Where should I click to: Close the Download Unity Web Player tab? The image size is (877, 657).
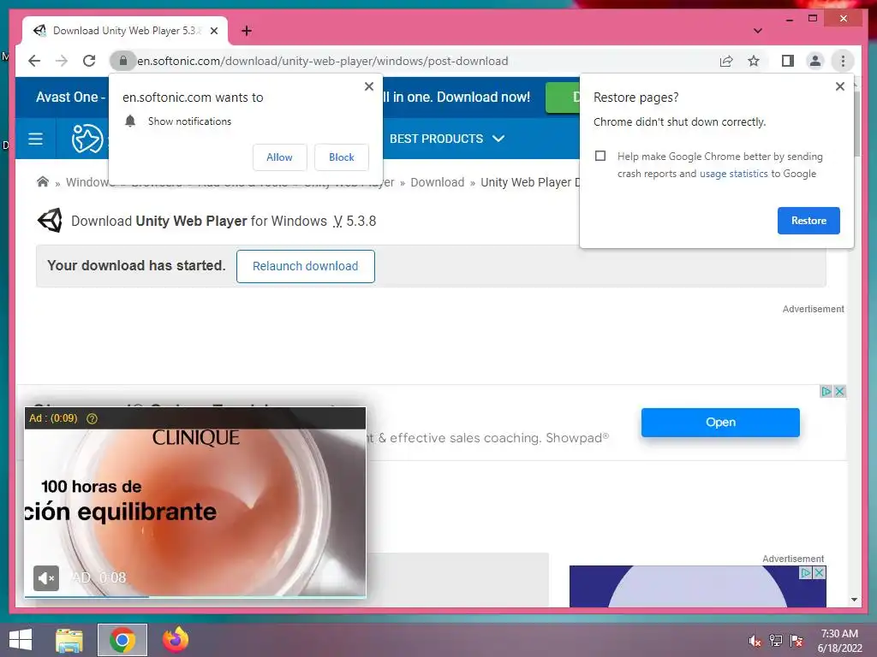pos(214,31)
